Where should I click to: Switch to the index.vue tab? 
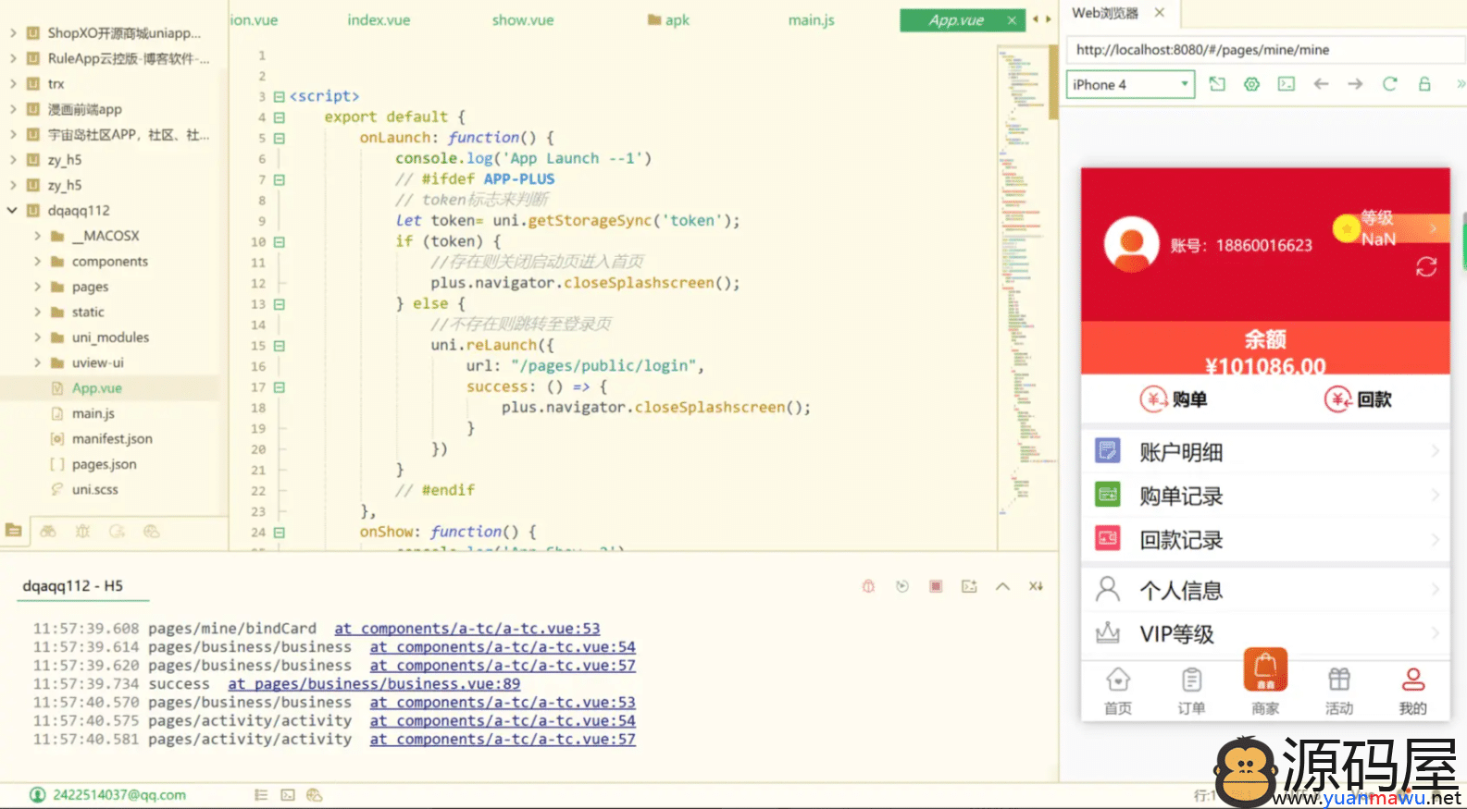click(379, 19)
